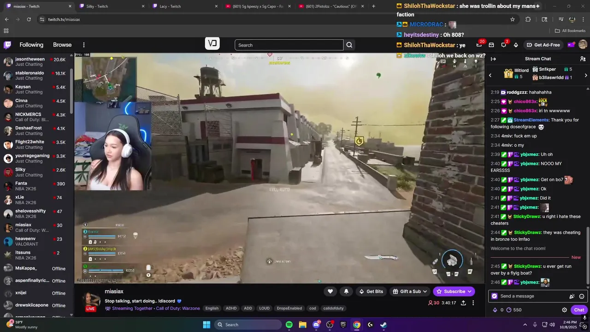Open whispers icon with 2 badge
The image size is (590, 332).
(x=504, y=45)
